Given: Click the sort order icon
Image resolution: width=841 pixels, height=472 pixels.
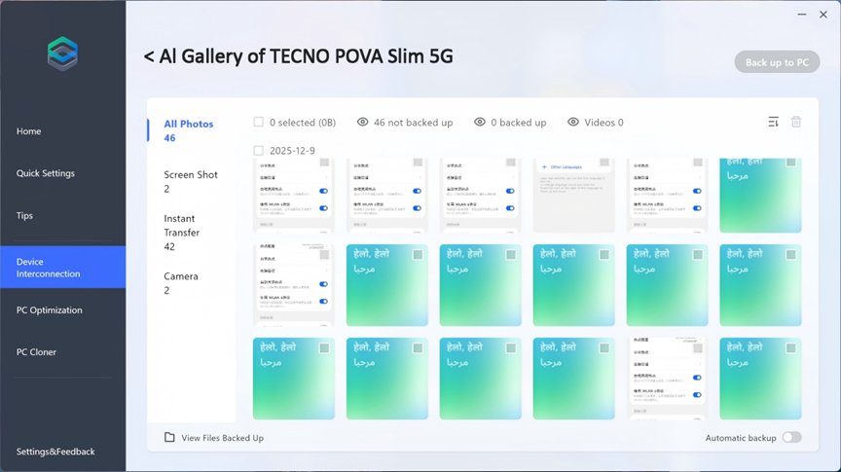Looking at the screenshot, I should point(773,123).
